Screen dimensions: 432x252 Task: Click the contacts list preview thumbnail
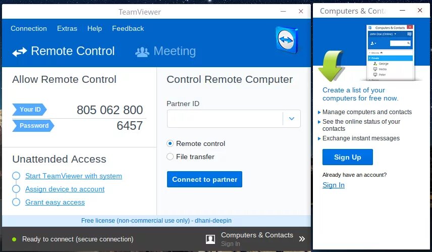pos(391,53)
